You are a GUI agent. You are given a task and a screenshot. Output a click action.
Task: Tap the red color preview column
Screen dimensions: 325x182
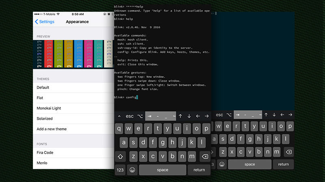[49, 54]
